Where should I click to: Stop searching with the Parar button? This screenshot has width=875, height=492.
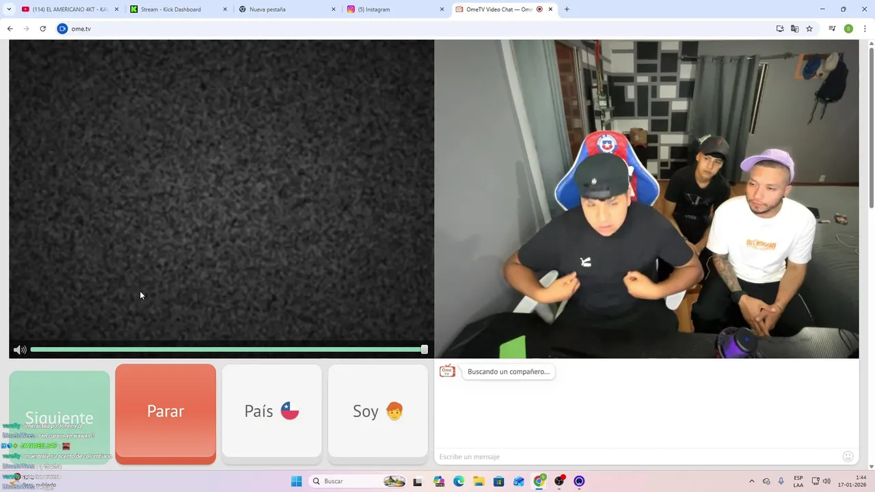tap(165, 413)
